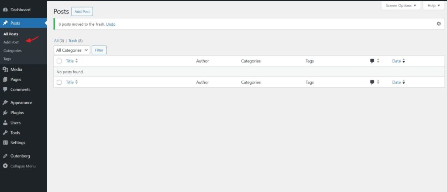Click Title link in table footer
Image resolution: width=447 pixels, height=192 pixels.
point(70,82)
